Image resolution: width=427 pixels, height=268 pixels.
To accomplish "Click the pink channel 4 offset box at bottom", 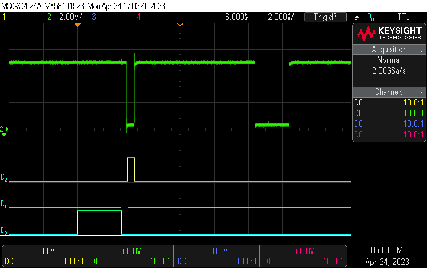I will [x=303, y=256].
